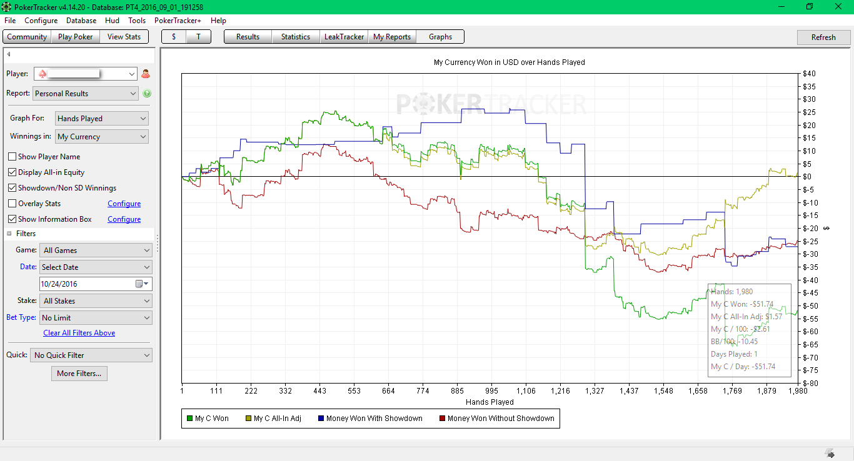The image size is (854, 461).
Task: Click the player profile icon beside Player field
Action: coord(146,74)
